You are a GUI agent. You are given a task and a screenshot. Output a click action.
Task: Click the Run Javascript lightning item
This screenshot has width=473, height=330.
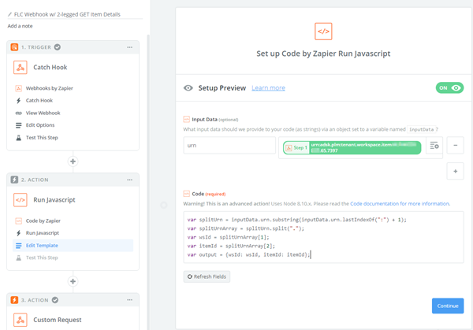pos(42,233)
